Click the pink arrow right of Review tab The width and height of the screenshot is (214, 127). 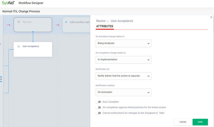(57, 25)
